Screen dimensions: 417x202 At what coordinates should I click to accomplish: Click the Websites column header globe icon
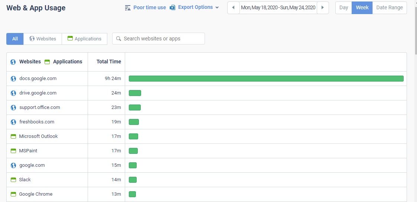(x=13, y=62)
